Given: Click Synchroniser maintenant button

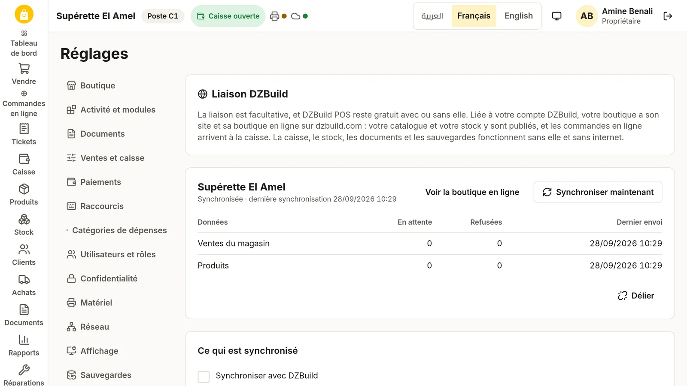Looking at the screenshot, I should click(598, 192).
